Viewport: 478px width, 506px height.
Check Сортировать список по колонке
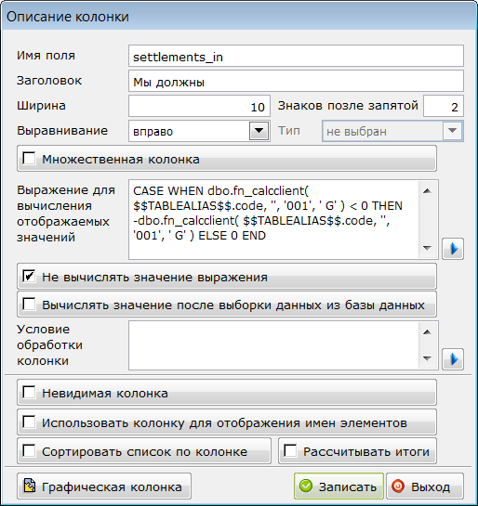point(29,451)
